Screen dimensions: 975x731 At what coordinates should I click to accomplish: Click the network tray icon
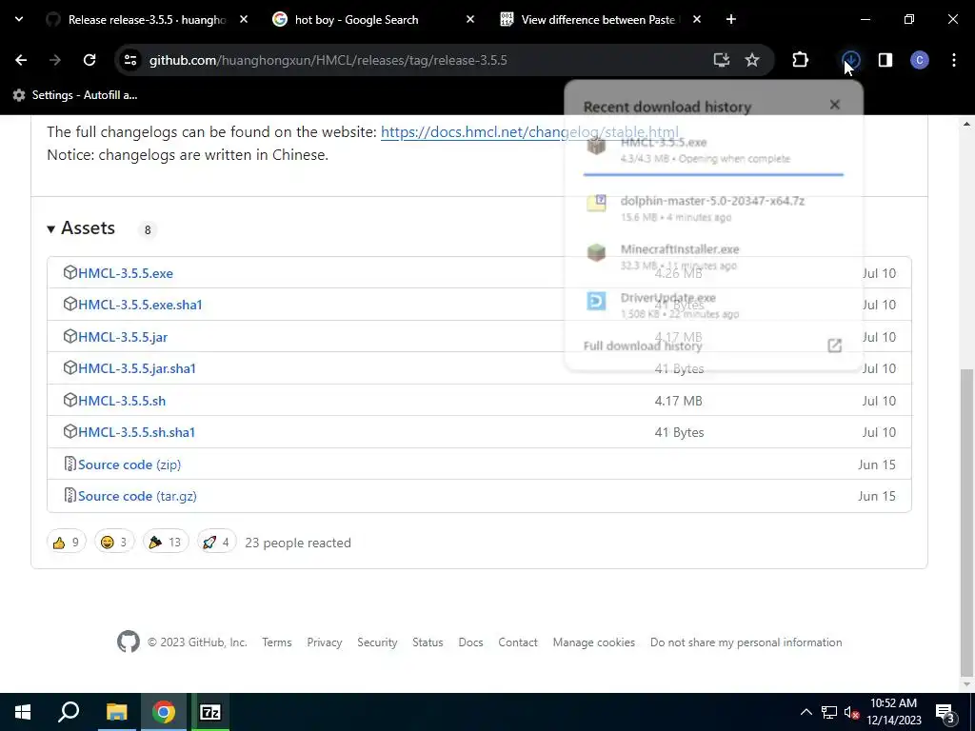point(829,712)
